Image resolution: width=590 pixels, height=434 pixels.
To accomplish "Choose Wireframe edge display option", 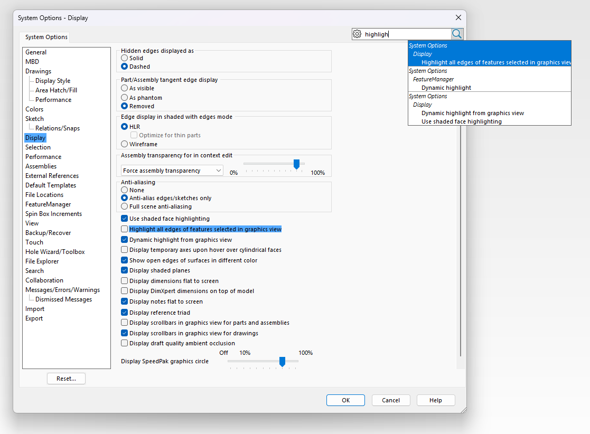I will 125,144.
